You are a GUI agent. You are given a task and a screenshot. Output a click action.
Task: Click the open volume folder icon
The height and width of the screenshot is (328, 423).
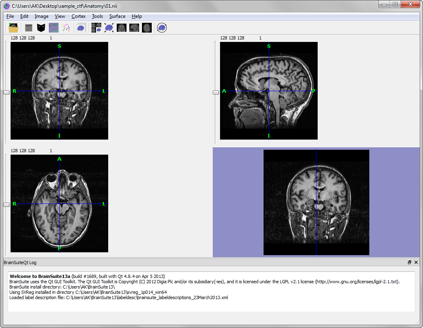tap(13, 28)
